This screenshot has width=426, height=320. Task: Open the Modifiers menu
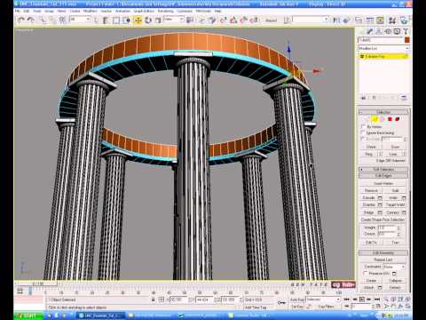pyautogui.click(x=91, y=11)
